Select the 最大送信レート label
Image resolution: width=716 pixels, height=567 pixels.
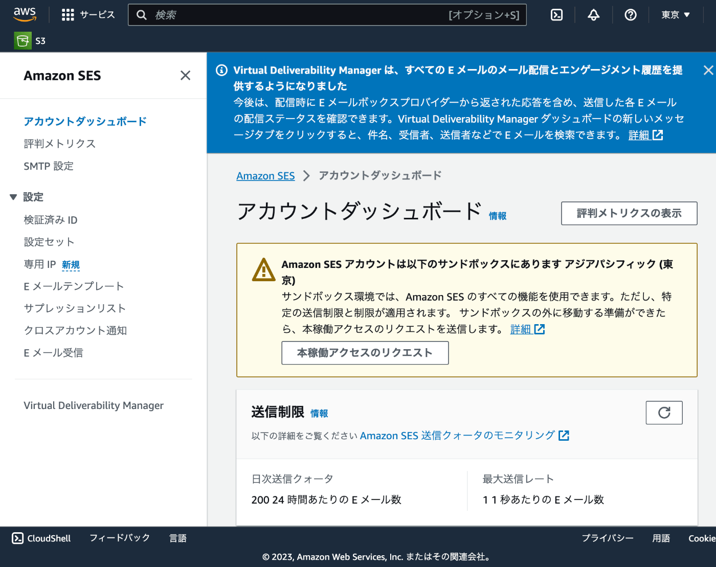pos(518,479)
